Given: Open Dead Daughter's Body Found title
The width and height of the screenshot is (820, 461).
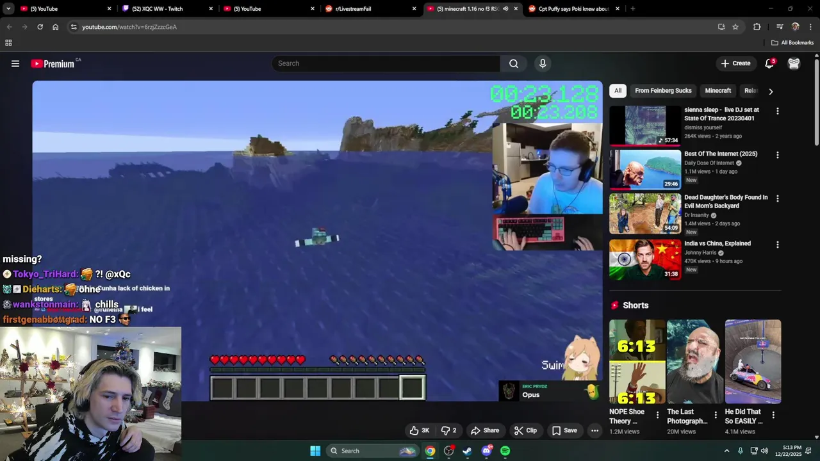Looking at the screenshot, I should pos(726,202).
